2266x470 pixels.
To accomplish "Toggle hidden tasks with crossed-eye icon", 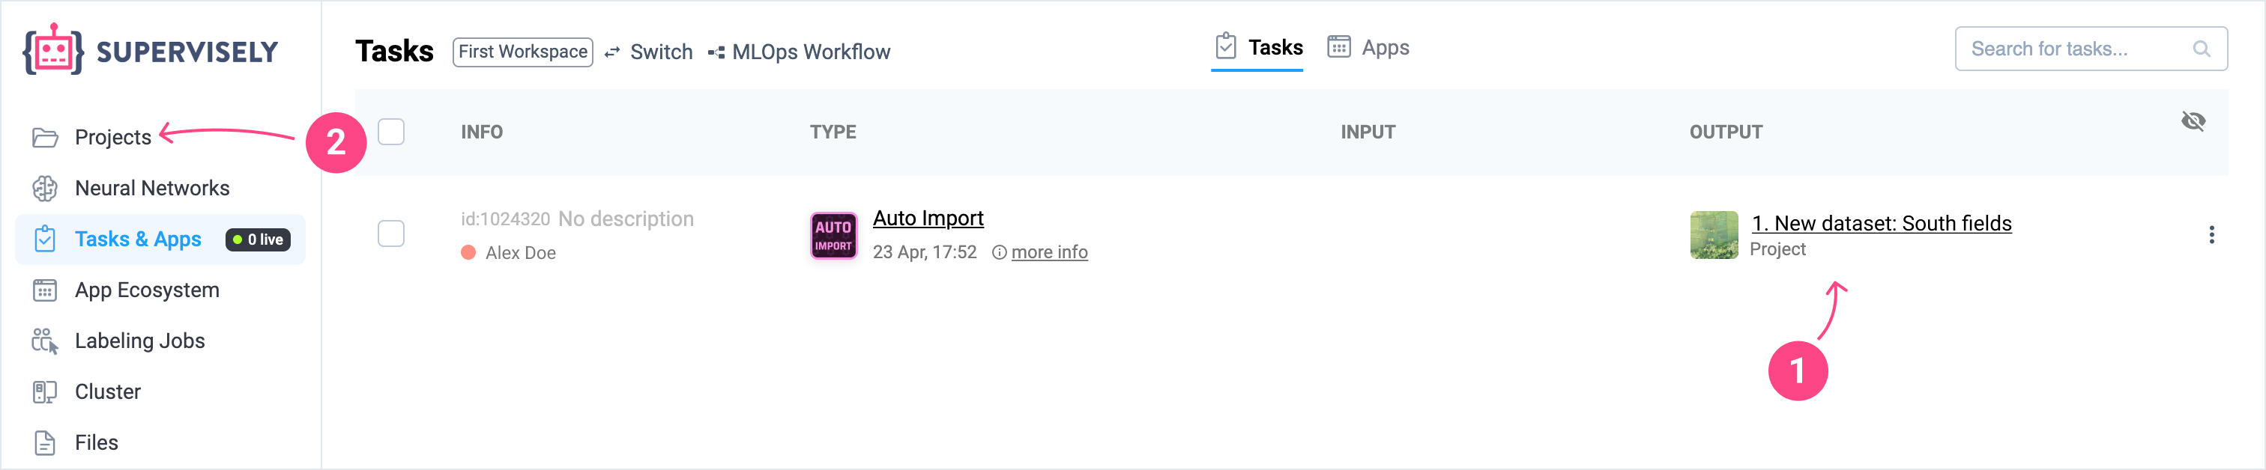I will coord(2193,121).
